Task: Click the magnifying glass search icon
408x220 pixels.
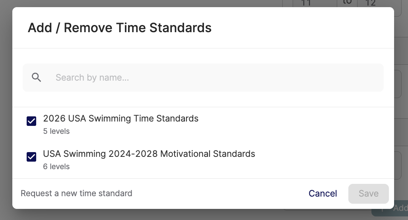Action: point(37,77)
